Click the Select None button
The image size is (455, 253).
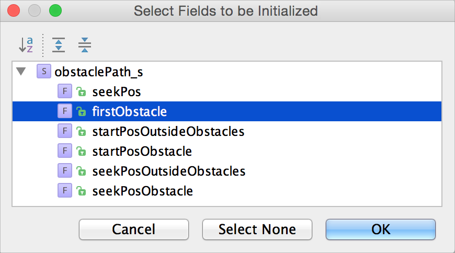pyautogui.click(x=257, y=229)
